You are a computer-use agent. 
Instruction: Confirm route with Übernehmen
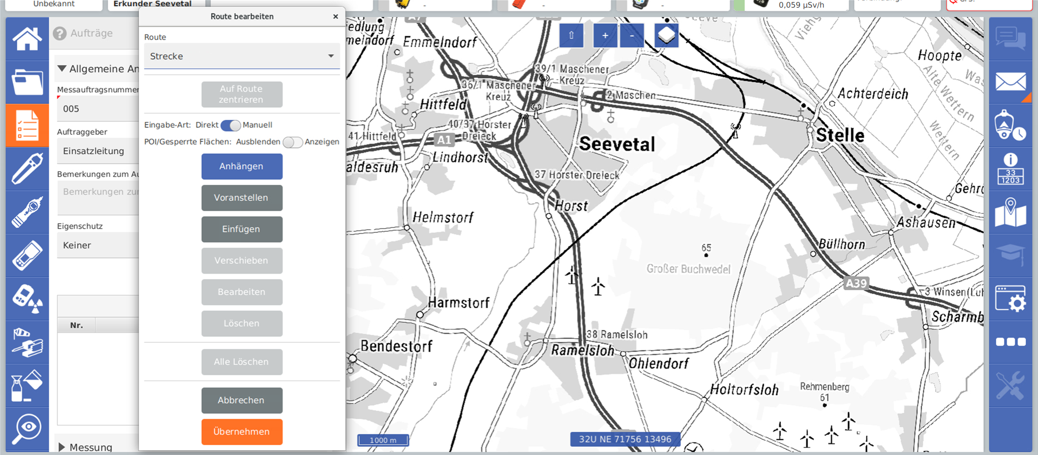242,432
